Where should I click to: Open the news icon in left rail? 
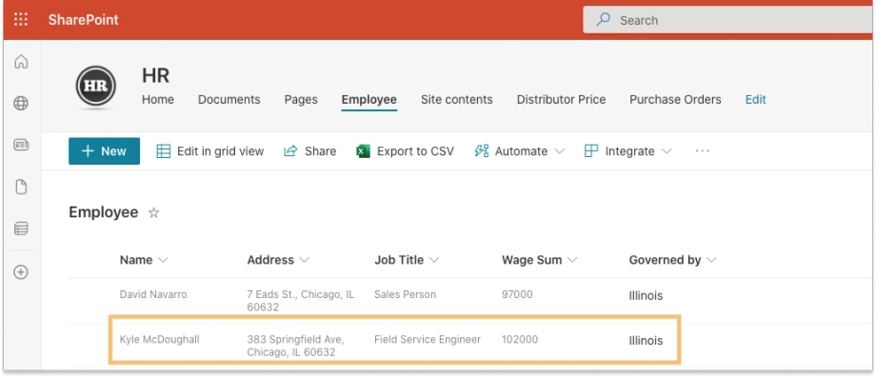(21, 146)
